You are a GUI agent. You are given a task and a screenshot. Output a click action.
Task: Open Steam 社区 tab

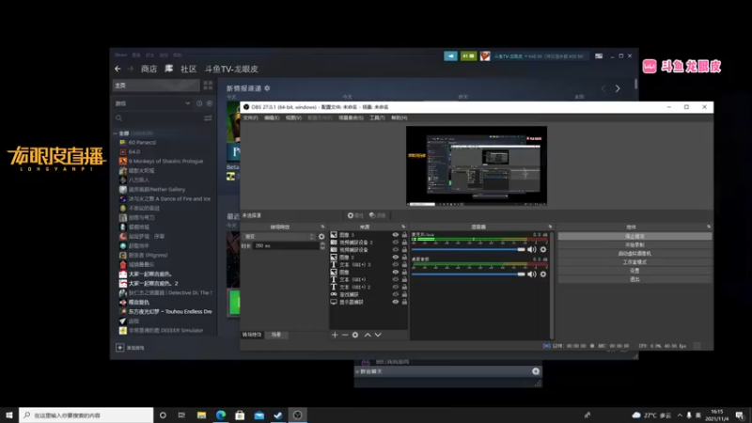click(x=189, y=69)
